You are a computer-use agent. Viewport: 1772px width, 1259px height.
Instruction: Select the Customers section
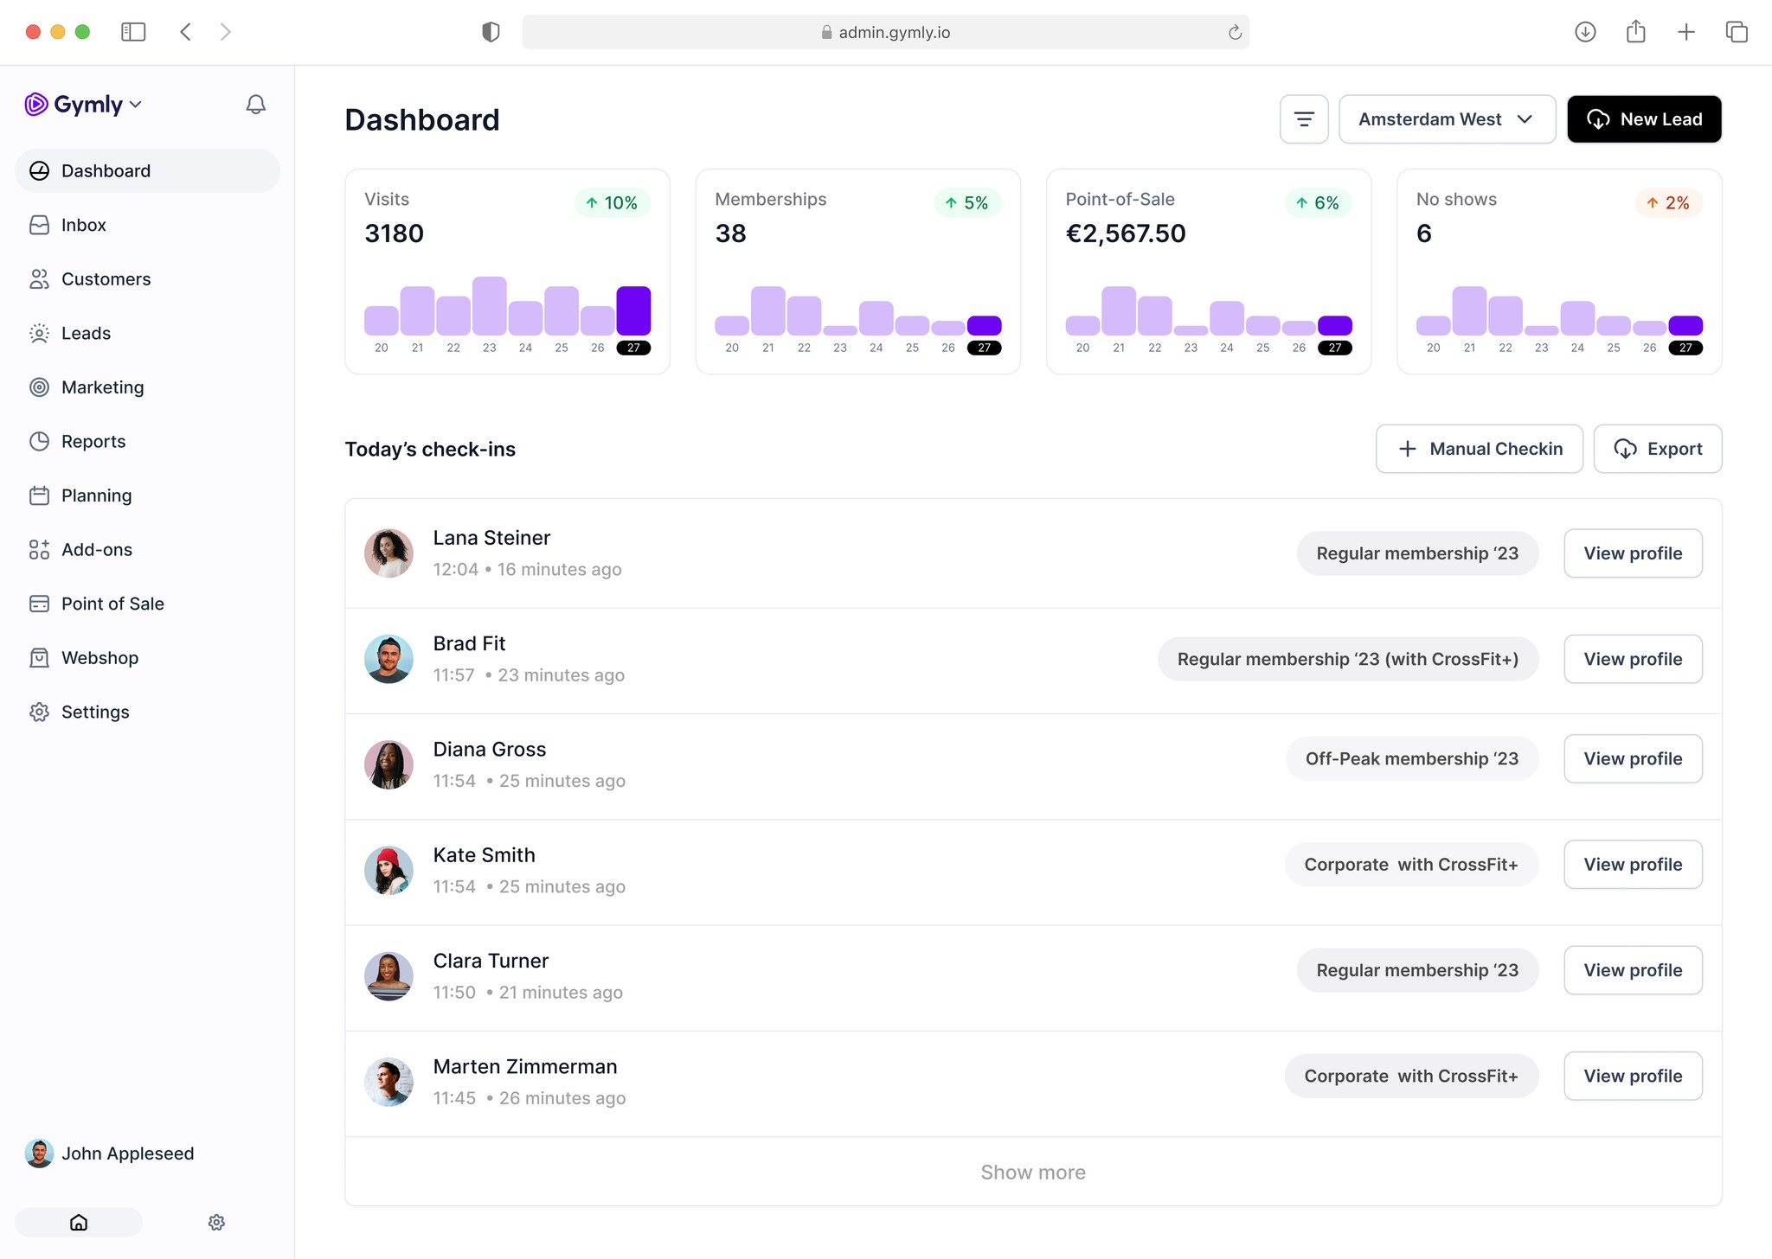105,278
